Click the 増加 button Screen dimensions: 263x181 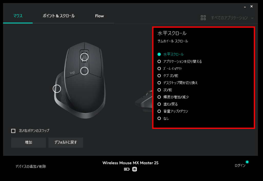29,143
